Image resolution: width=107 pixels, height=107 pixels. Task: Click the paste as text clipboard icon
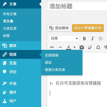click(82, 47)
